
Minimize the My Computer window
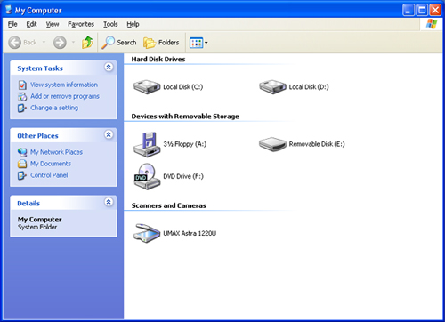point(409,10)
